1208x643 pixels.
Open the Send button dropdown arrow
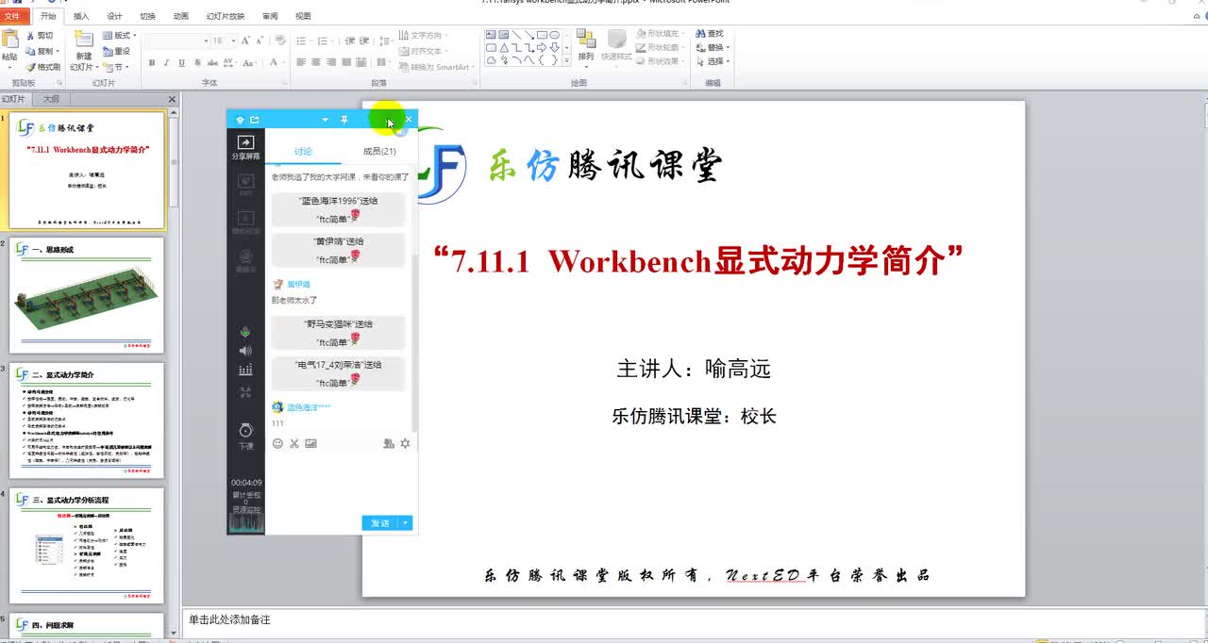pos(406,523)
